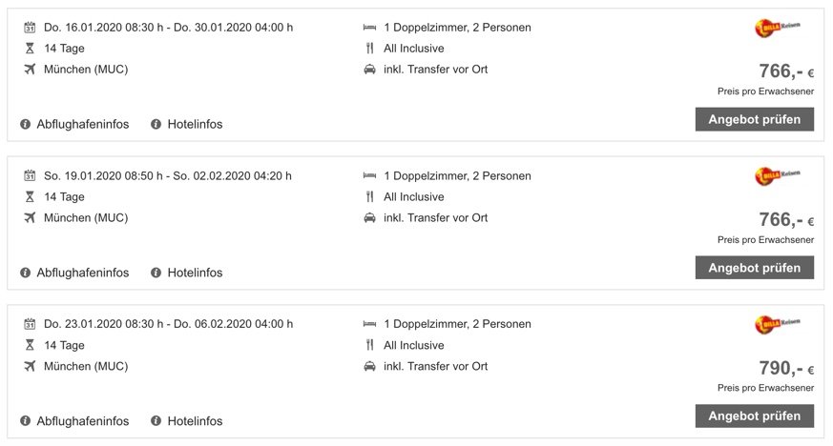Open Abflughafeninfos in the first offer
Viewport: 833px width, 446px height.
point(82,124)
